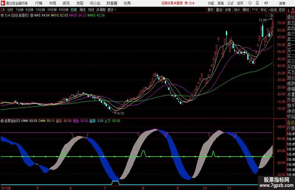
Task: Click the 复权 toolbar button
Action: (x=211, y=10)
